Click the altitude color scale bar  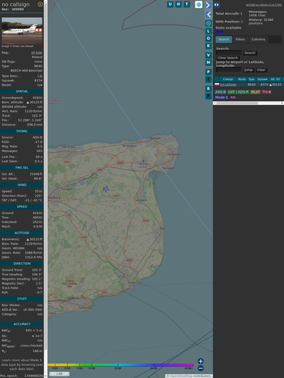point(120,365)
